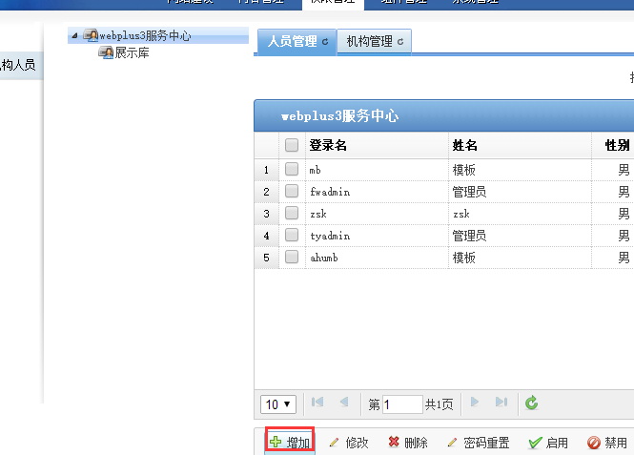634x455 pixels.
Task: Select the checkbox for user zsk
Action: pyautogui.click(x=292, y=214)
